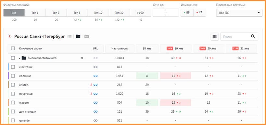Viewport: 266px width, 125px height.
Task: Click the green color marker for док станция
Action: (x=8, y=111)
